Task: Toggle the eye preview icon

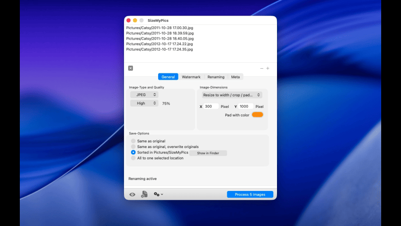Action: pyautogui.click(x=132, y=195)
